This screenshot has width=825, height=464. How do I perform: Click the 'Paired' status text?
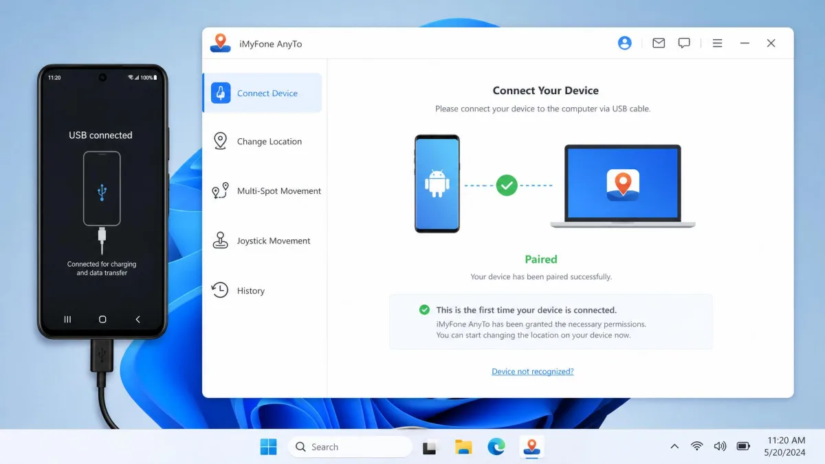point(541,259)
